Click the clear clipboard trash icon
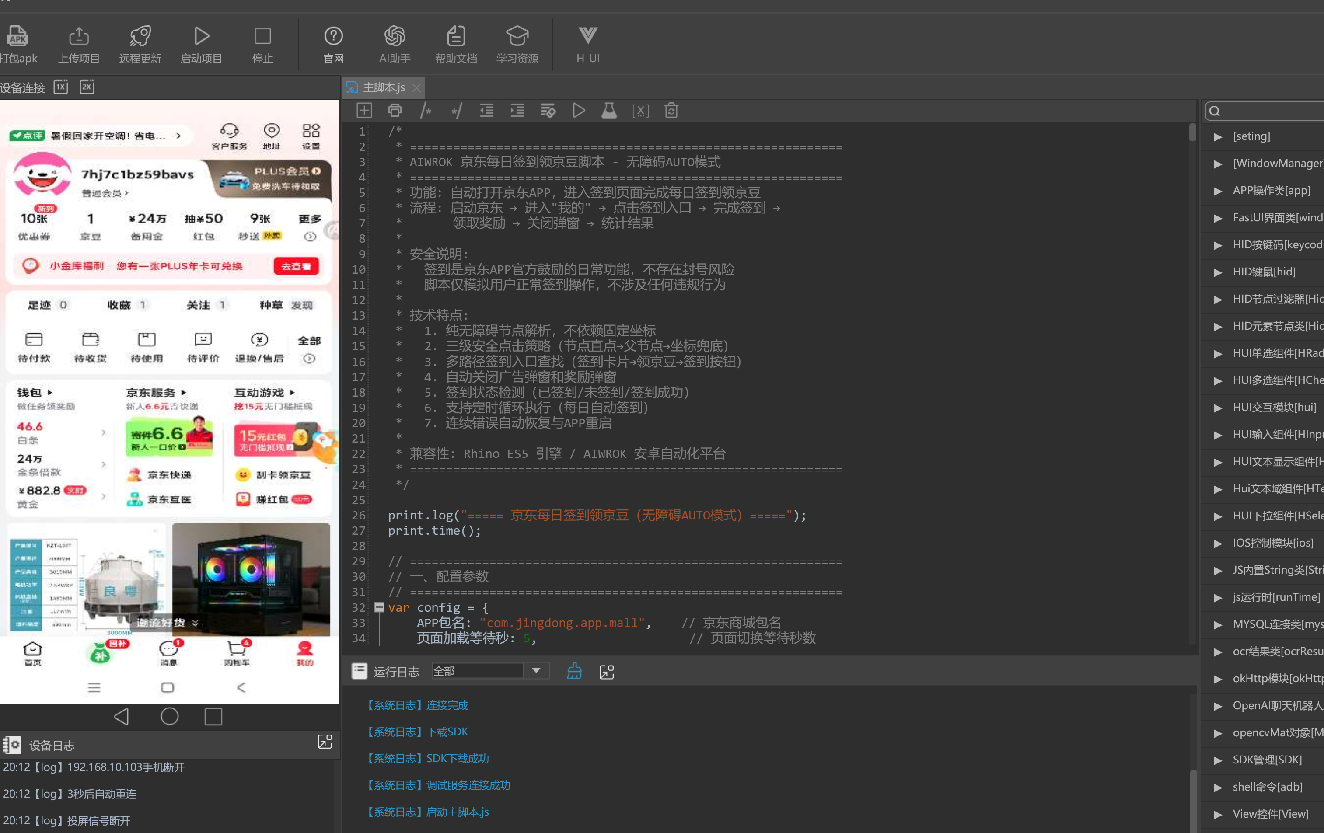This screenshot has width=1324, height=833. pos(671,111)
